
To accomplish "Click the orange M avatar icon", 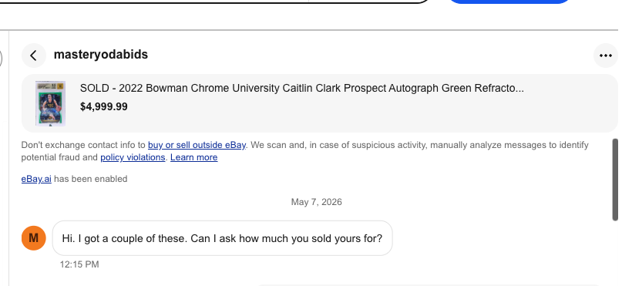I will [34, 238].
